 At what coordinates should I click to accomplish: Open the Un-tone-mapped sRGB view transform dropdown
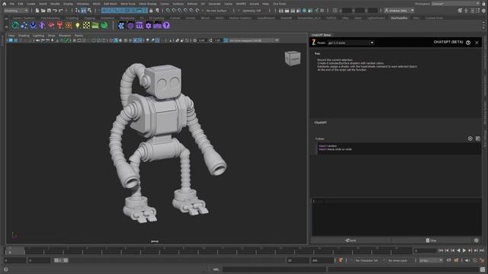(x=253, y=40)
